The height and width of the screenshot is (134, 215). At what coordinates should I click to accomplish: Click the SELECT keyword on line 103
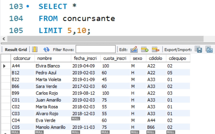point(53,6)
